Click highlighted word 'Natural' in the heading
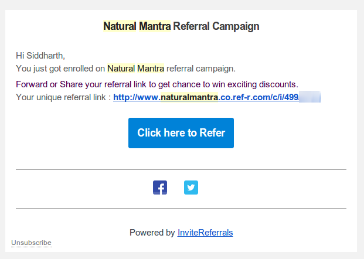The height and width of the screenshot is (259, 364). (120, 26)
